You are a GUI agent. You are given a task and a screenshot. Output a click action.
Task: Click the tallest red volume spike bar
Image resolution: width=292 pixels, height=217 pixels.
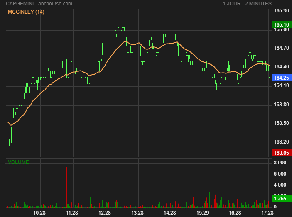coord(66,187)
